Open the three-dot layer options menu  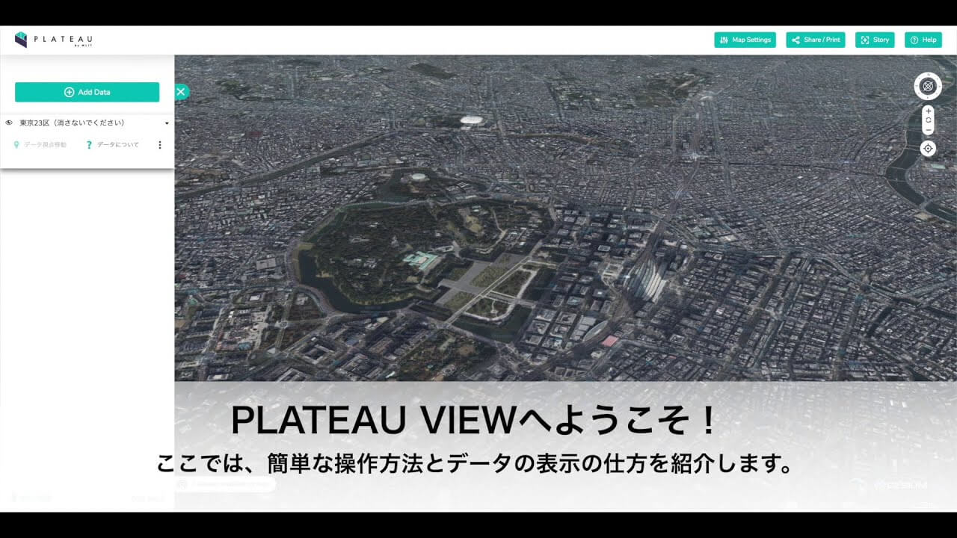click(x=159, y=145)
